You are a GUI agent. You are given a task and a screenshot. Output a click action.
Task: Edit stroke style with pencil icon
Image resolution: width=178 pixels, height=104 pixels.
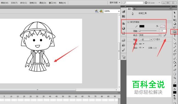point(165,35)
